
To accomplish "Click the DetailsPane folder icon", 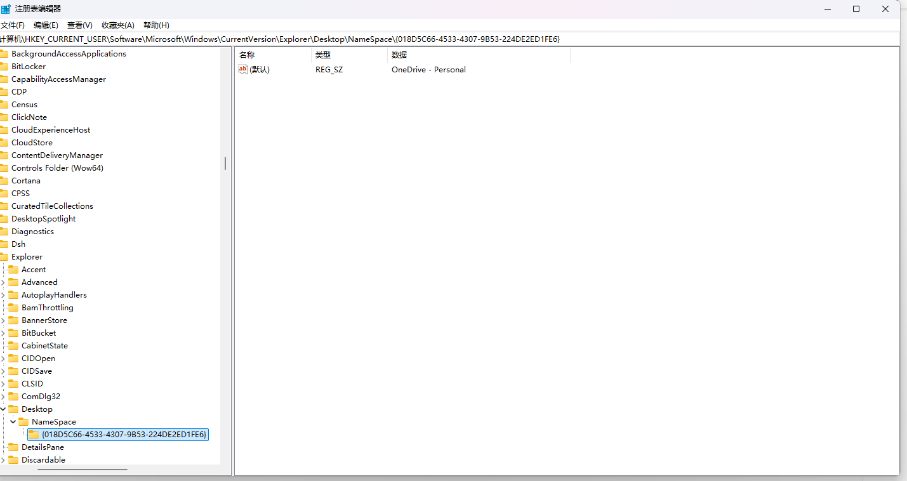I will click(x=13, y=447).
